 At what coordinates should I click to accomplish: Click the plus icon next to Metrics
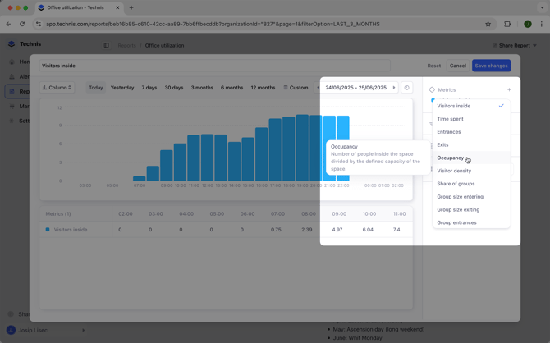click(509, 90)
